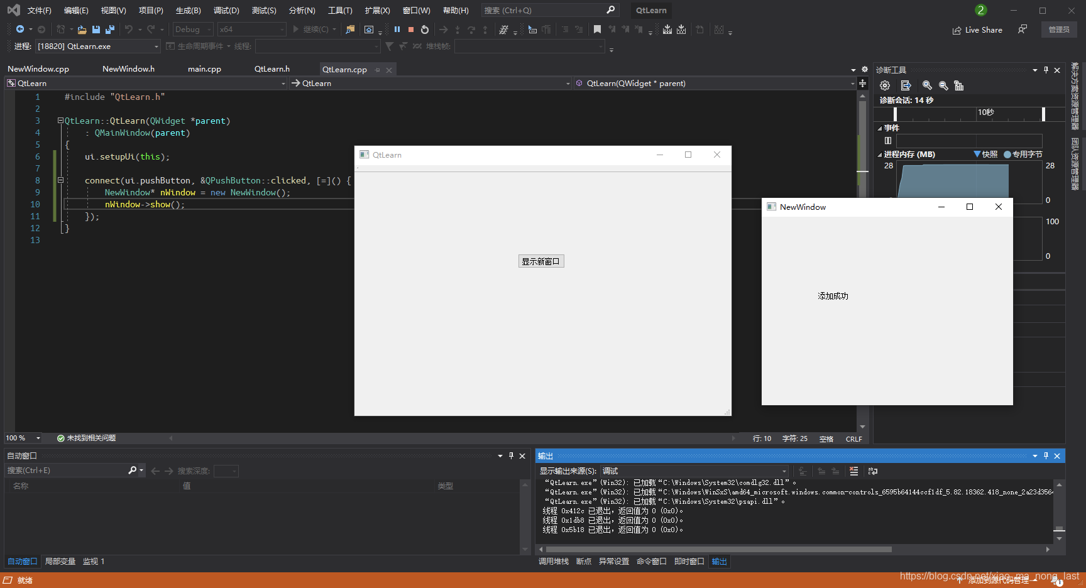The width and height of the screenshot is (1086, 588).
Task: Click the 管理员 button at top right
Action: pos(1059,30)
